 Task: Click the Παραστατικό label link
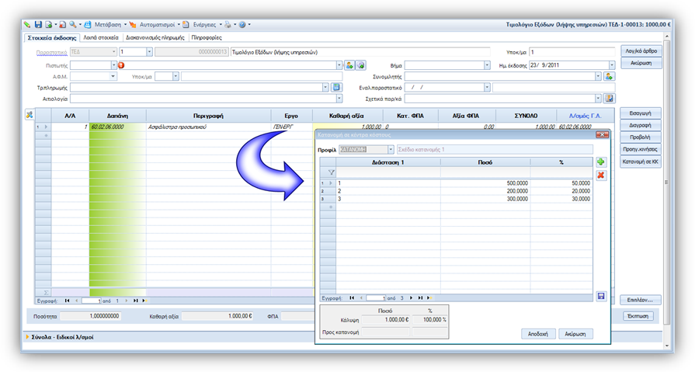point(51,52)
